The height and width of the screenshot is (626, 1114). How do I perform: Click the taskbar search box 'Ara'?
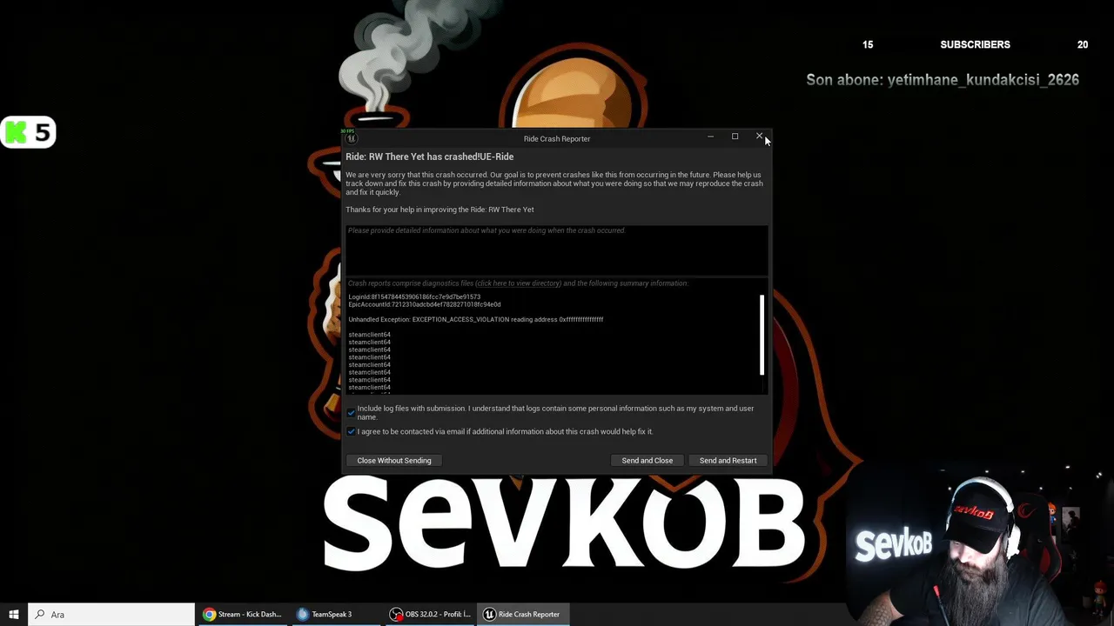[x=111, y=615]
